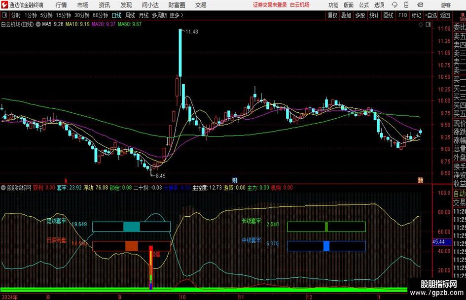Click the 浮动: 76.08 indicator readout
The width and height of the screenshot is (466, 300).
[96, 188]
